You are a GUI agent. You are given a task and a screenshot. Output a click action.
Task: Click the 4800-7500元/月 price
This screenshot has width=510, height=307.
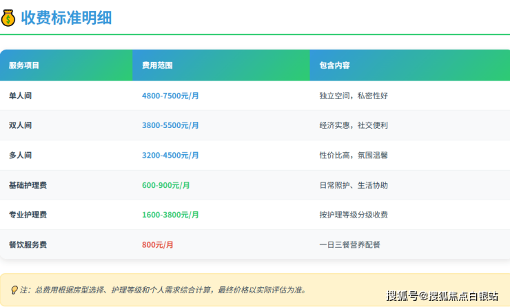[x=170, y=96]
